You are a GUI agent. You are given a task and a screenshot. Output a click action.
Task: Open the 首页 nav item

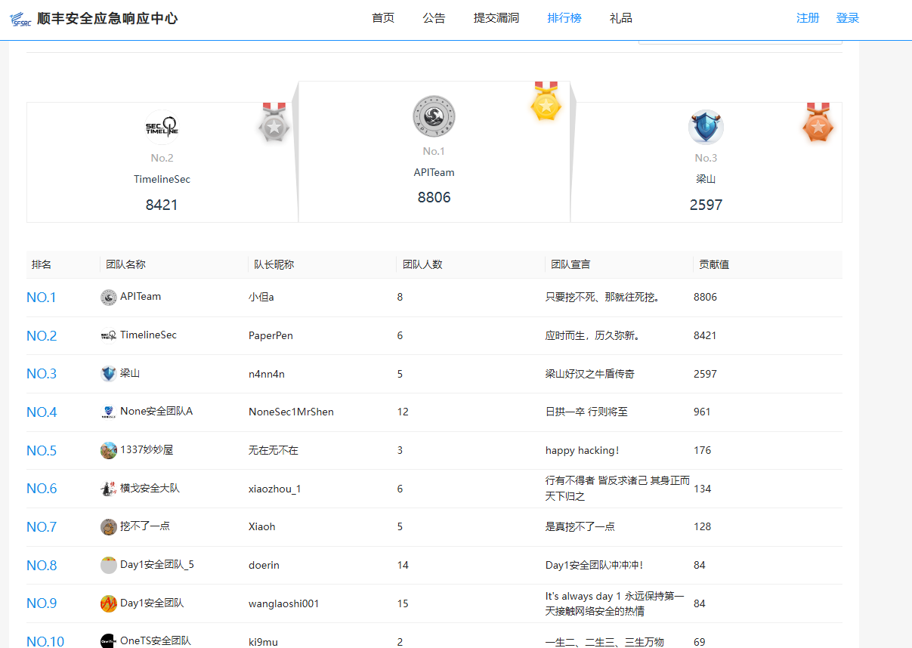point(383,18)
